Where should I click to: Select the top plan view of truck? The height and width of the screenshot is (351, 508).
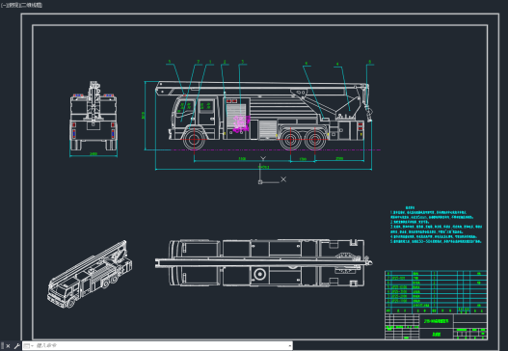(x=264, y=263)
